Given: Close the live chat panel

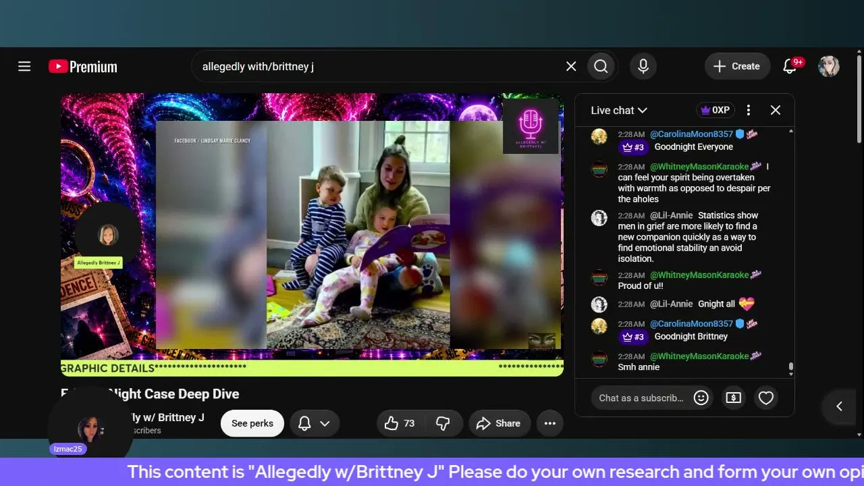Looking at the screenshot, I should (x=776, y=110).
